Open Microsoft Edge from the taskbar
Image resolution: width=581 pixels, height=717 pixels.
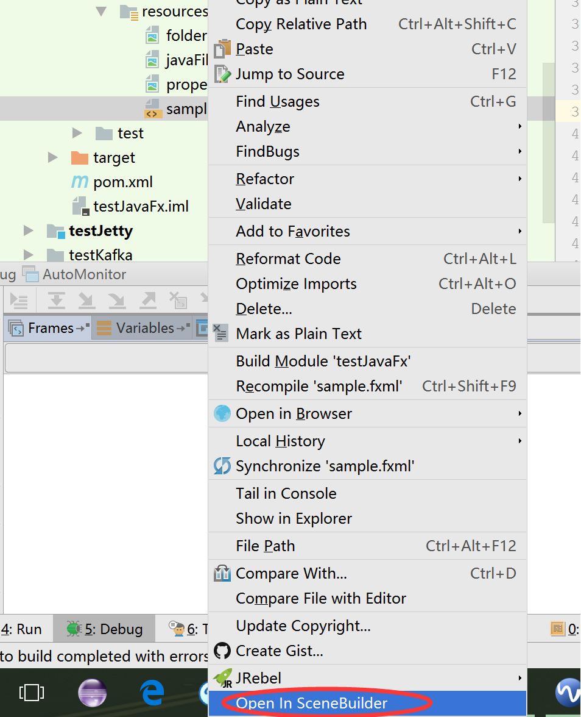(152, 693)
